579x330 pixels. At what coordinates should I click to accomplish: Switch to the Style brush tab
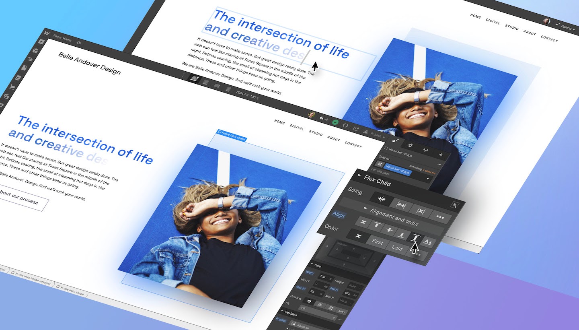pos(394,140)
